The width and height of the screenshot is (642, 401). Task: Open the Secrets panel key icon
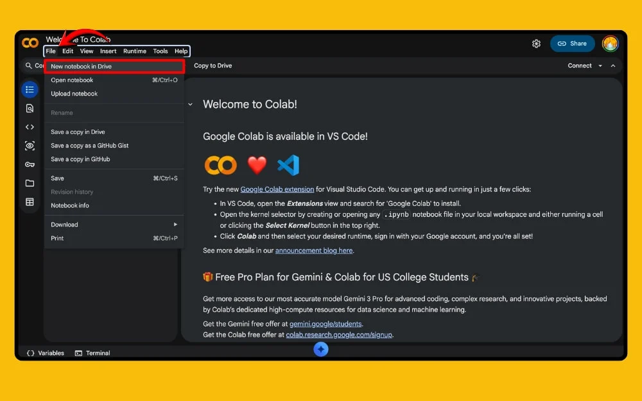point(30,164)
